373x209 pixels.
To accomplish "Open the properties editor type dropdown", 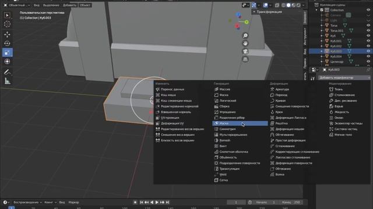I will tap(315, 70).
